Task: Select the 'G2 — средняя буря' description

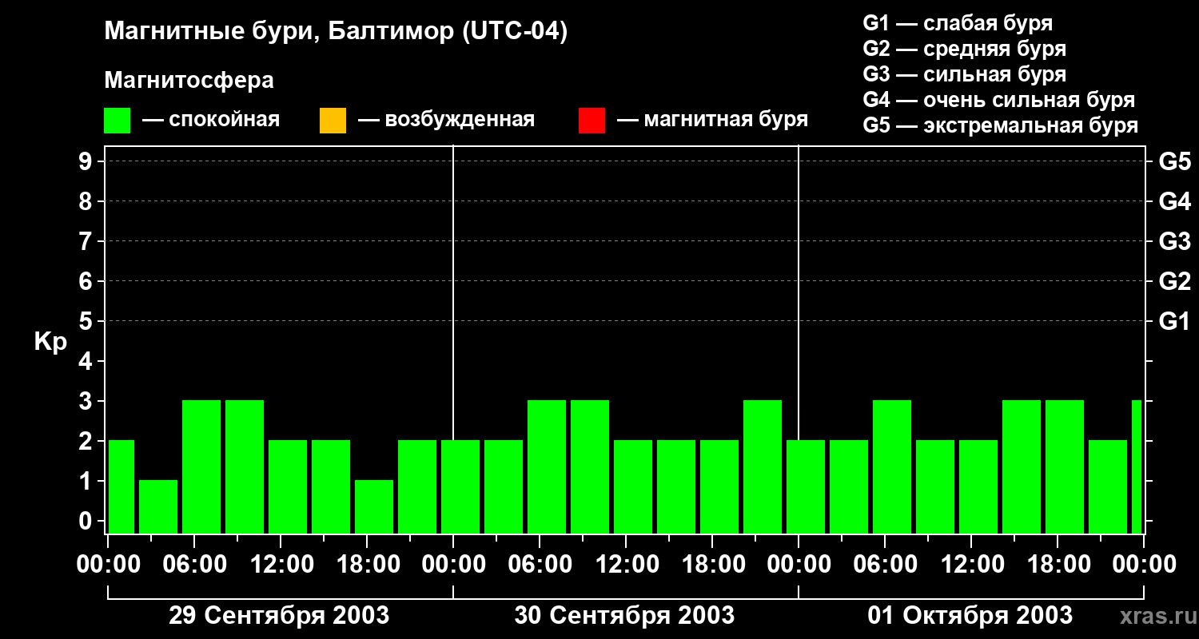Action: (x=965, y=49)
